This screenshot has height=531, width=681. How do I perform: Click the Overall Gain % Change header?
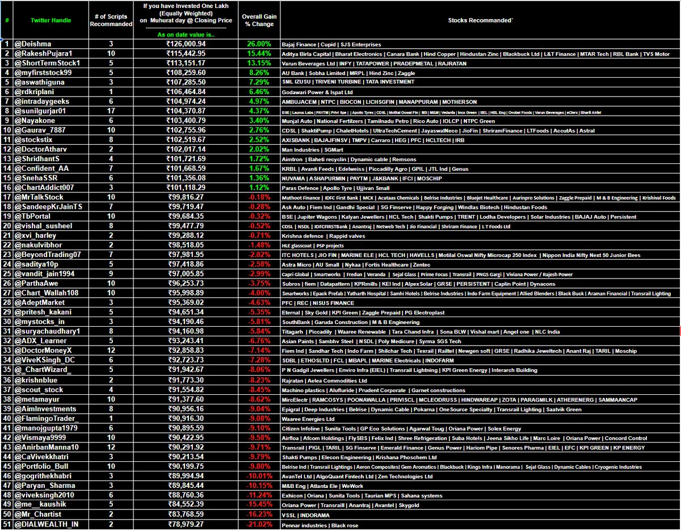tap(259, 20)
